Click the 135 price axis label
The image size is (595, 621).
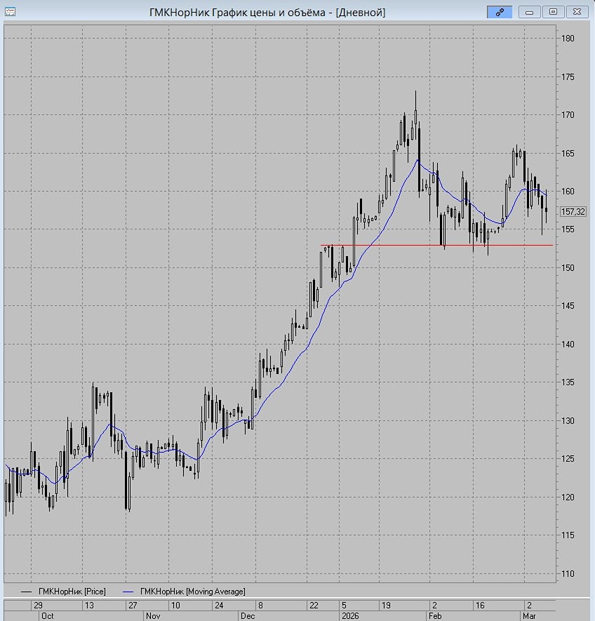click(x=568, y=382)
